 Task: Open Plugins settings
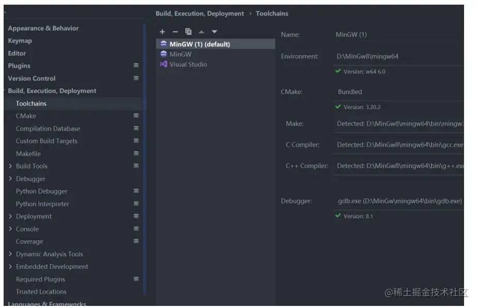pos(19,66)
